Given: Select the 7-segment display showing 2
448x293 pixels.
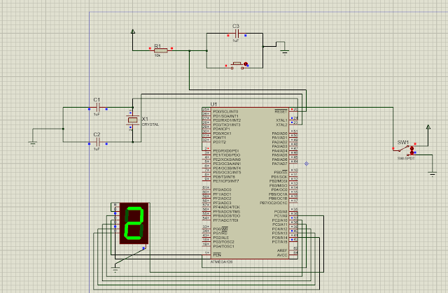Looking at the screenshot, I should (x=134, y=223).
